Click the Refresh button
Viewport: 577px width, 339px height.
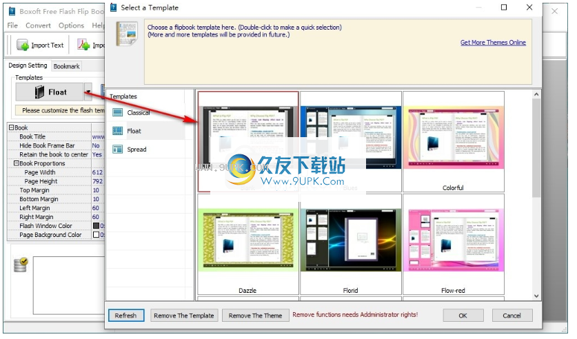(x=126, y=316)
